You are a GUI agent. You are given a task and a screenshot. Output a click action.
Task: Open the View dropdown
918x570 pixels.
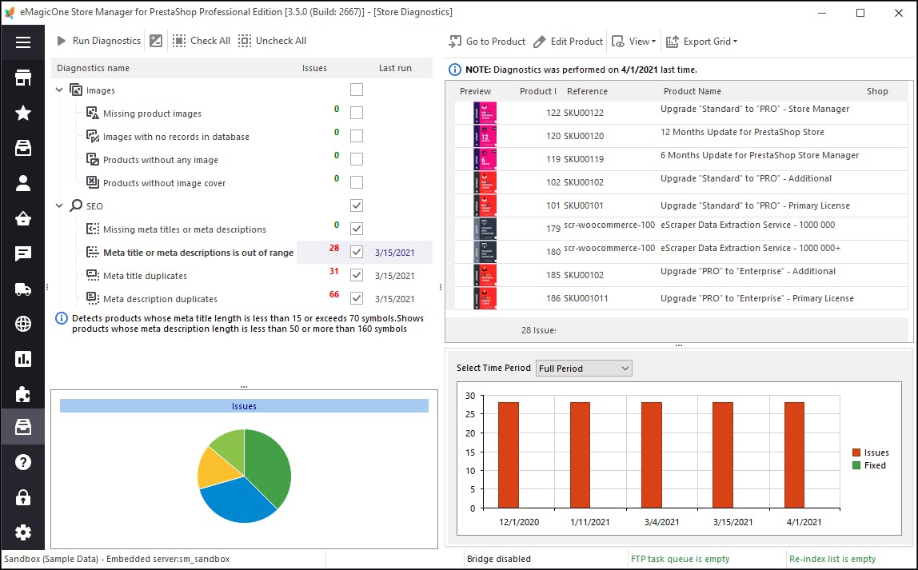pyautogui.click(x=634, y=41)
